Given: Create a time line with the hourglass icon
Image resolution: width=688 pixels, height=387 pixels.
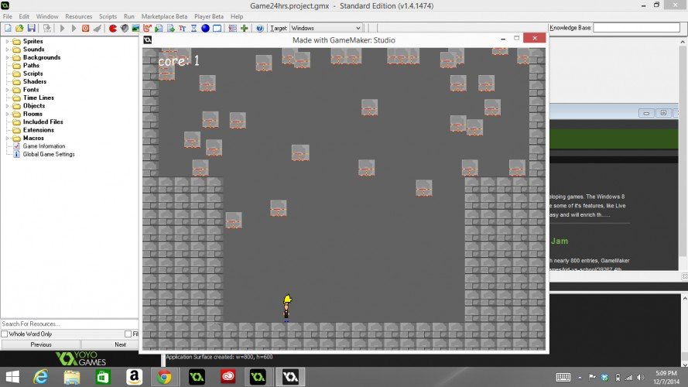Looking at the screenshot, I should click(x=193, y=28).
